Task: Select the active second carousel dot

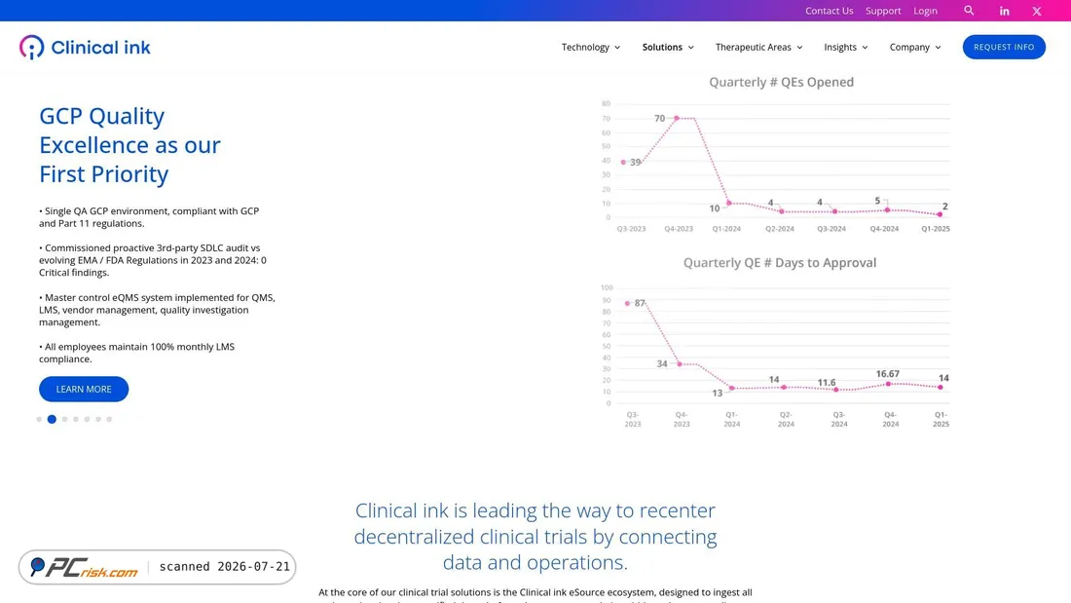Action: (x=52, y=419)
